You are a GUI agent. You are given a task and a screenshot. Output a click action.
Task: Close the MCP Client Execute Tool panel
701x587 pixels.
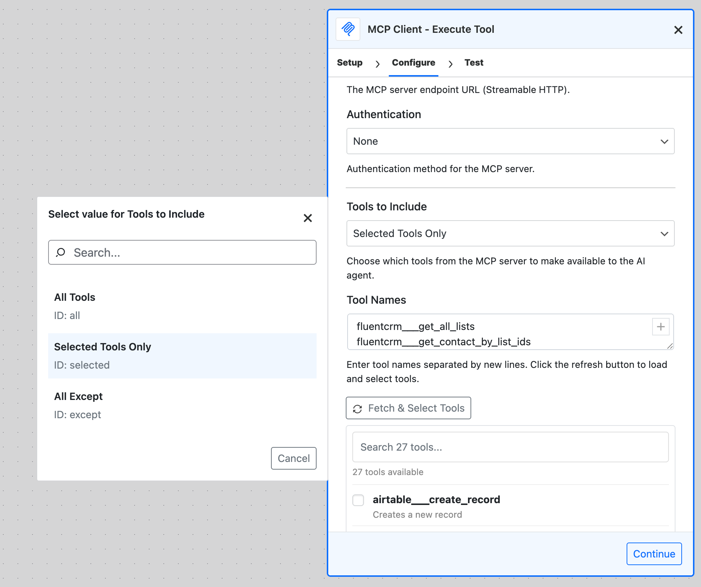[678, 30]
